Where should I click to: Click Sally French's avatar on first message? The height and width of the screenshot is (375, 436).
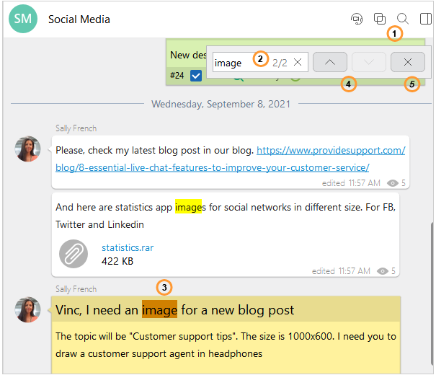pos(28,149)
